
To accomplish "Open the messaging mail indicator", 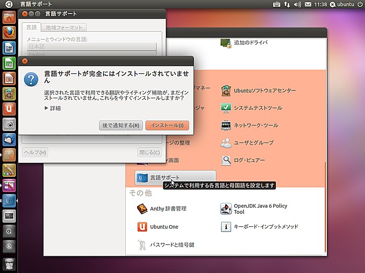I will 308,4.
